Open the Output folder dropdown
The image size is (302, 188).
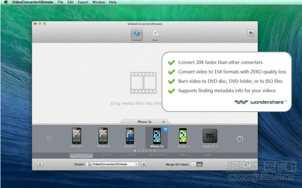112,164
